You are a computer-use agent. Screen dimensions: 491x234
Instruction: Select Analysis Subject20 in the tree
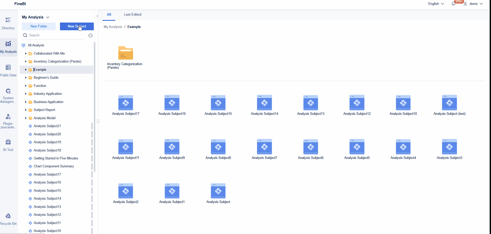tap(47, 134)
